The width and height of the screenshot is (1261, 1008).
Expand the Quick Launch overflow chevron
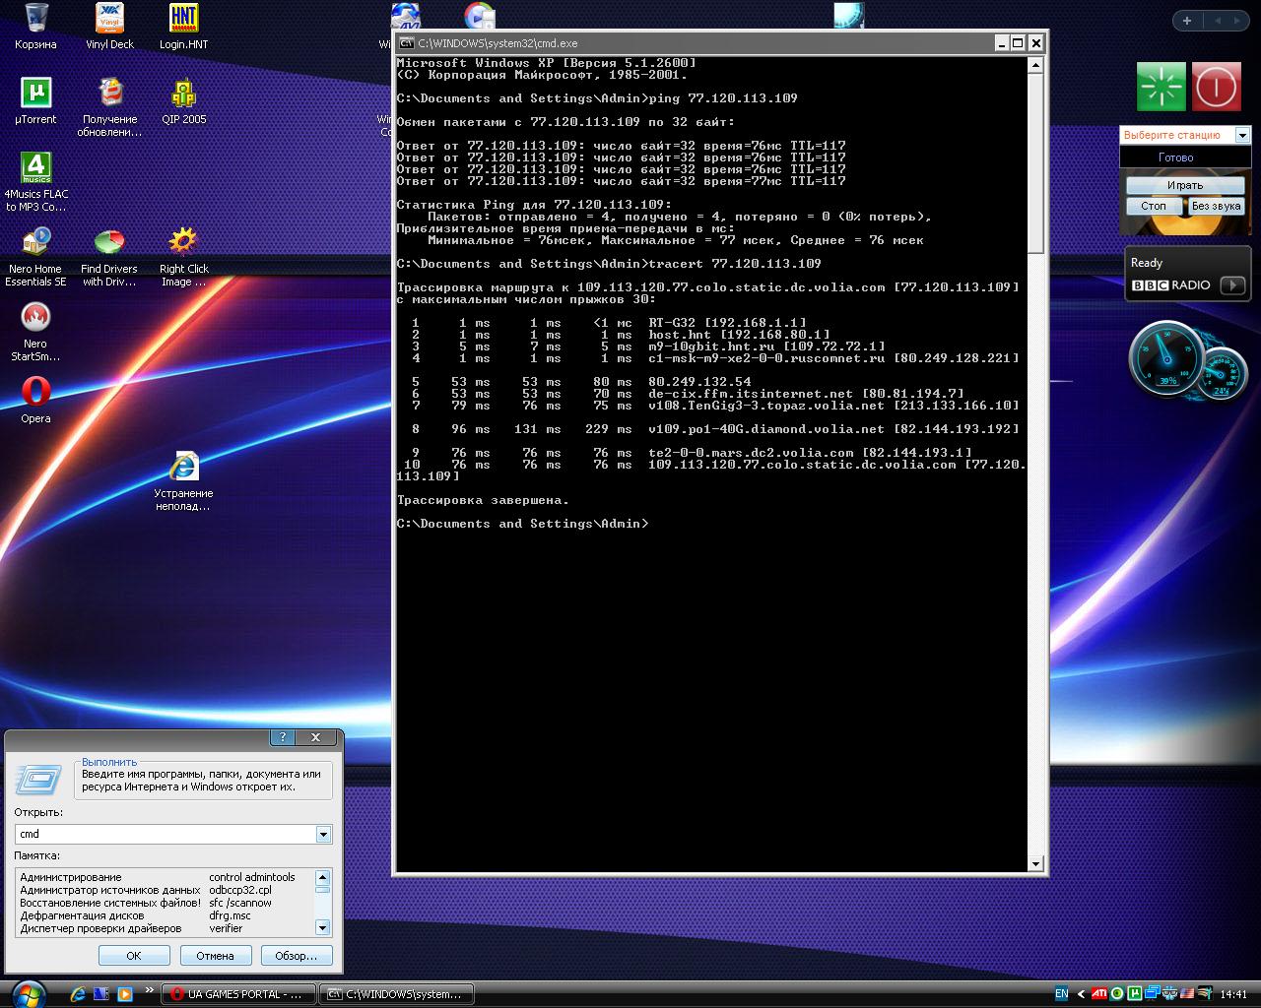(150, 990)
